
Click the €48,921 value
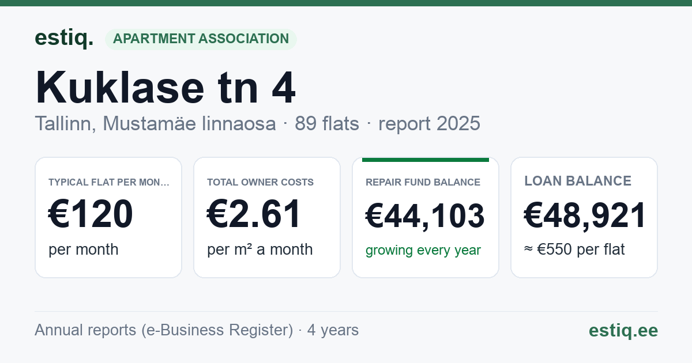(x=585, y=215)
